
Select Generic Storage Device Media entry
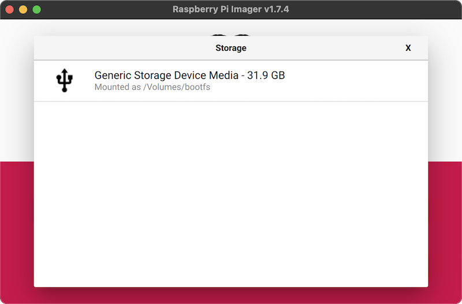click(189, 76)
